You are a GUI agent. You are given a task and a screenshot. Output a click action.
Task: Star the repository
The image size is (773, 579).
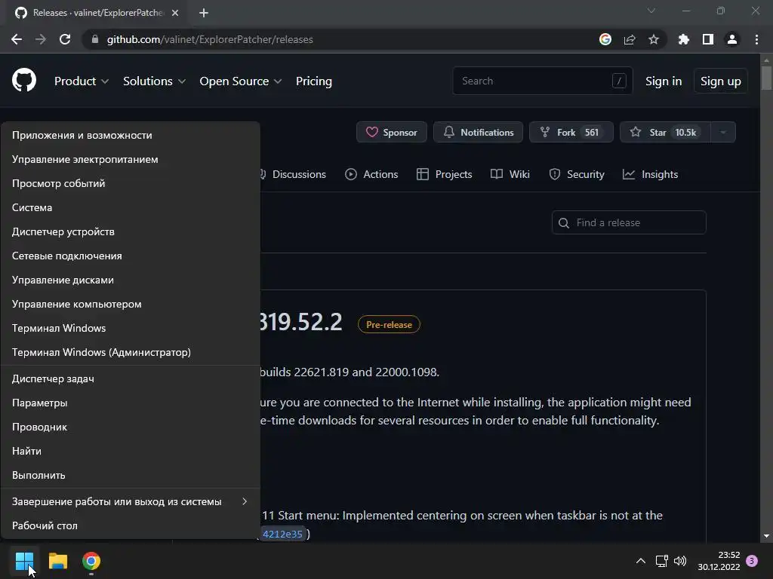coord(665,132)
